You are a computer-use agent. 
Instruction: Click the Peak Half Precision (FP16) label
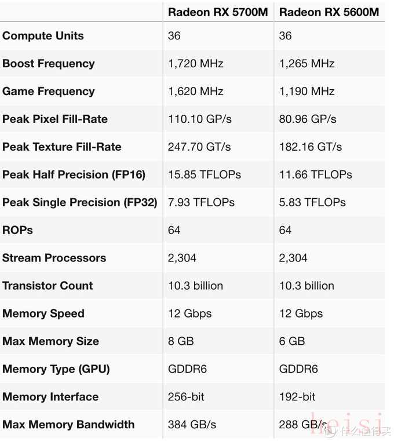click(74, 175)
